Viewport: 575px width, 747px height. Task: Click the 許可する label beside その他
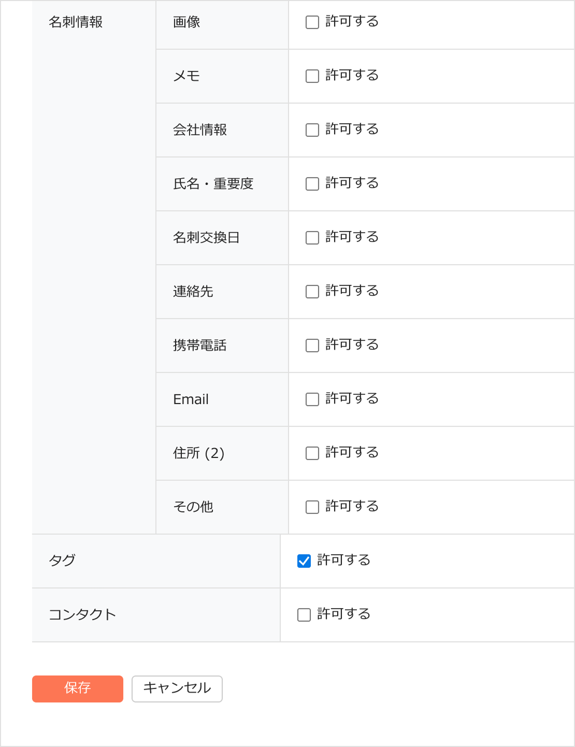352,507
